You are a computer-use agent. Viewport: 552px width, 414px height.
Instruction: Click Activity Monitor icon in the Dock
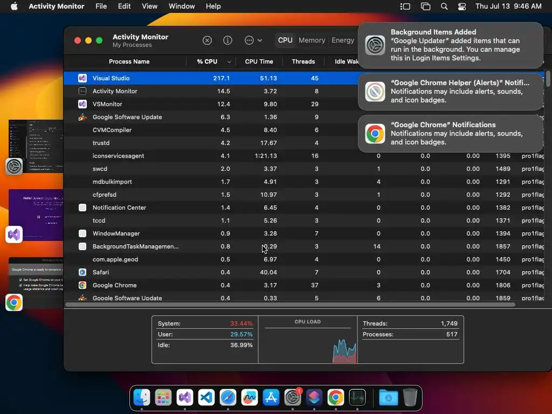point(357,397)
